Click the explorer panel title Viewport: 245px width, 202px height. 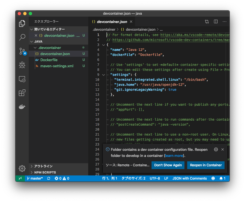pos(46,22)
